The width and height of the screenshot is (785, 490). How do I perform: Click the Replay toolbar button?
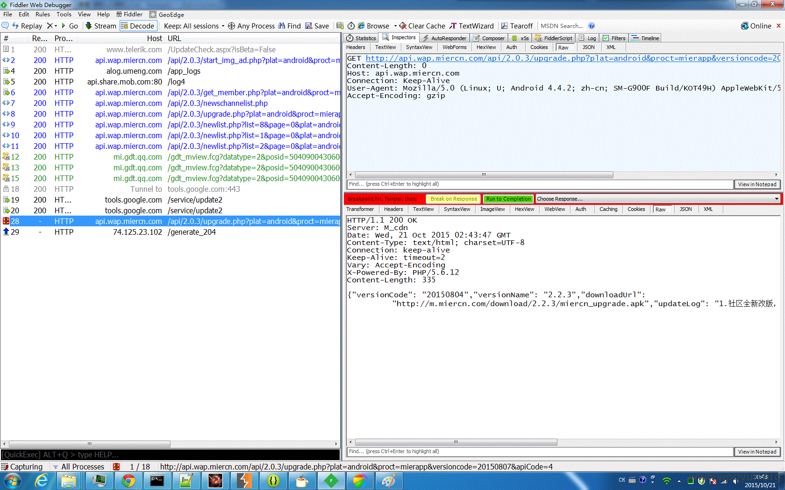coord(27,26)
